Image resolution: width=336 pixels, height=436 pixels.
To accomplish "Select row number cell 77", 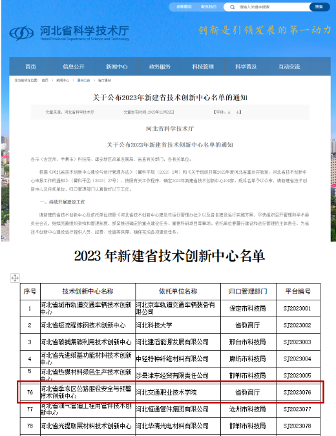I will [x=30, y=409].
